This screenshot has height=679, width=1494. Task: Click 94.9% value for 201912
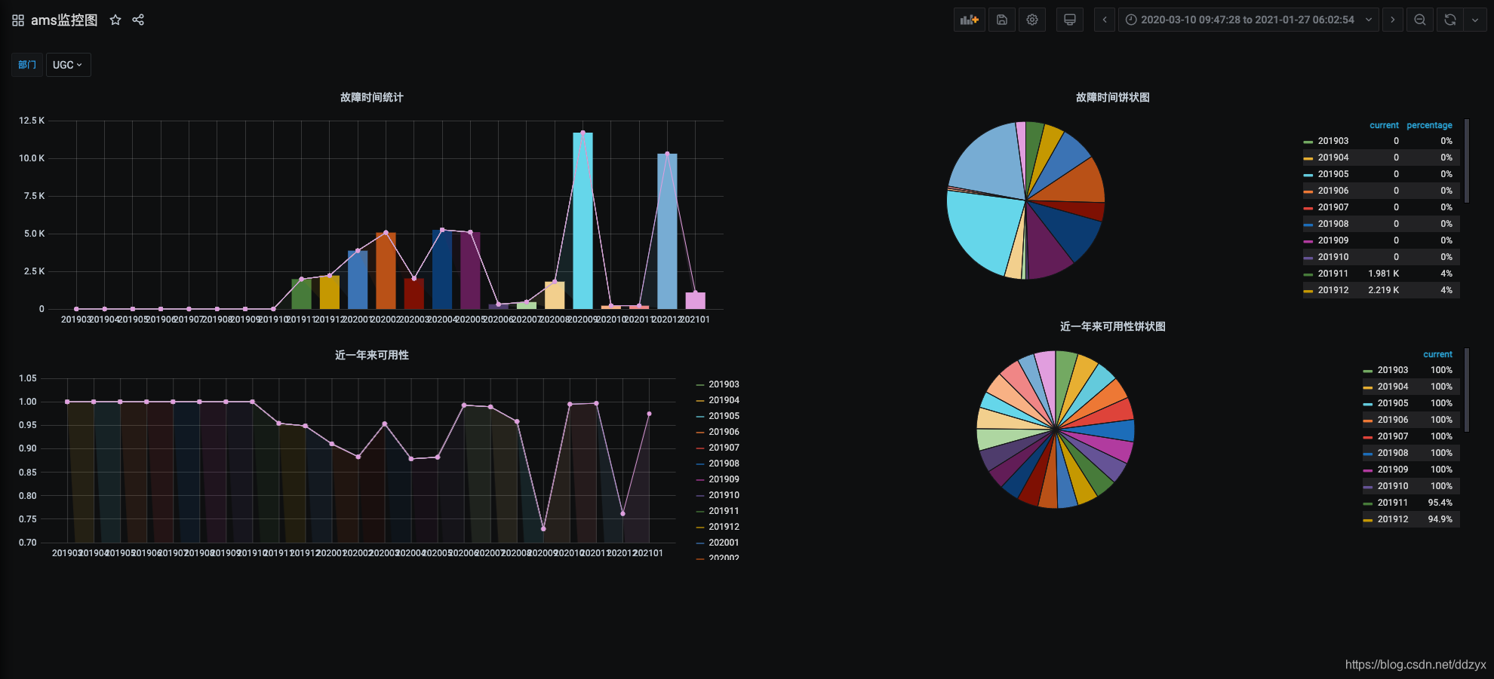(x=1440, y=519)
